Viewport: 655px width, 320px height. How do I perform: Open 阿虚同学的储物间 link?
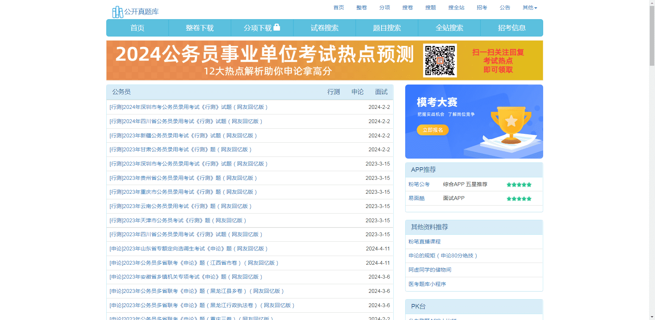pos(430,270)
